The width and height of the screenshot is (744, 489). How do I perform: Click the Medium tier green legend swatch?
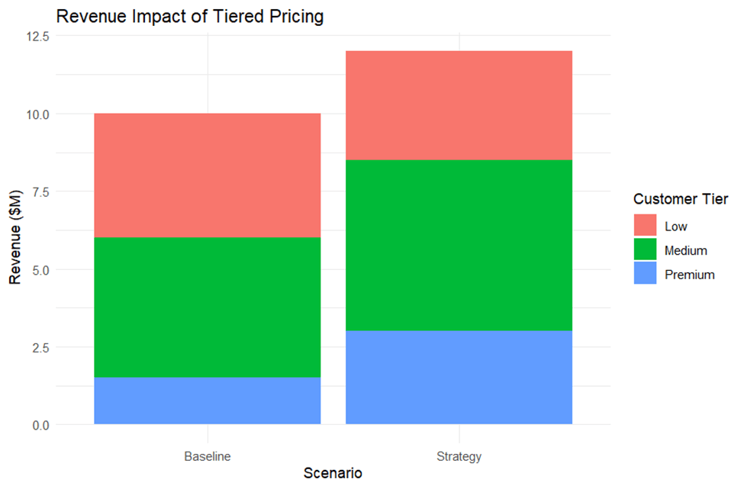pos(645,250)
